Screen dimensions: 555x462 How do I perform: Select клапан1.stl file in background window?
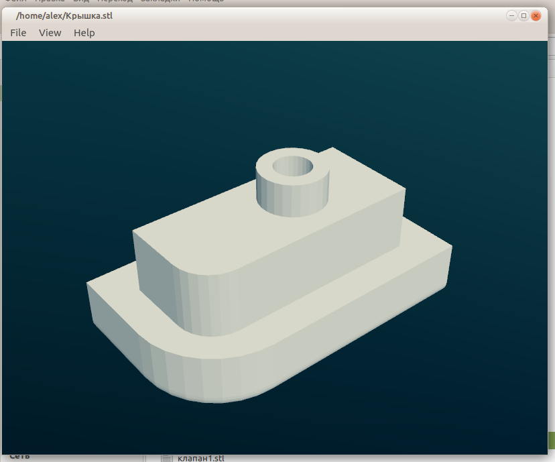coord(200,458)
